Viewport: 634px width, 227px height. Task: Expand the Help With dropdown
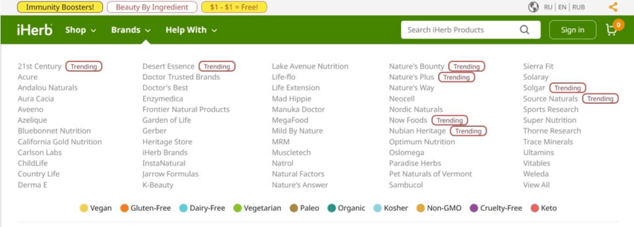coord(191,30)
